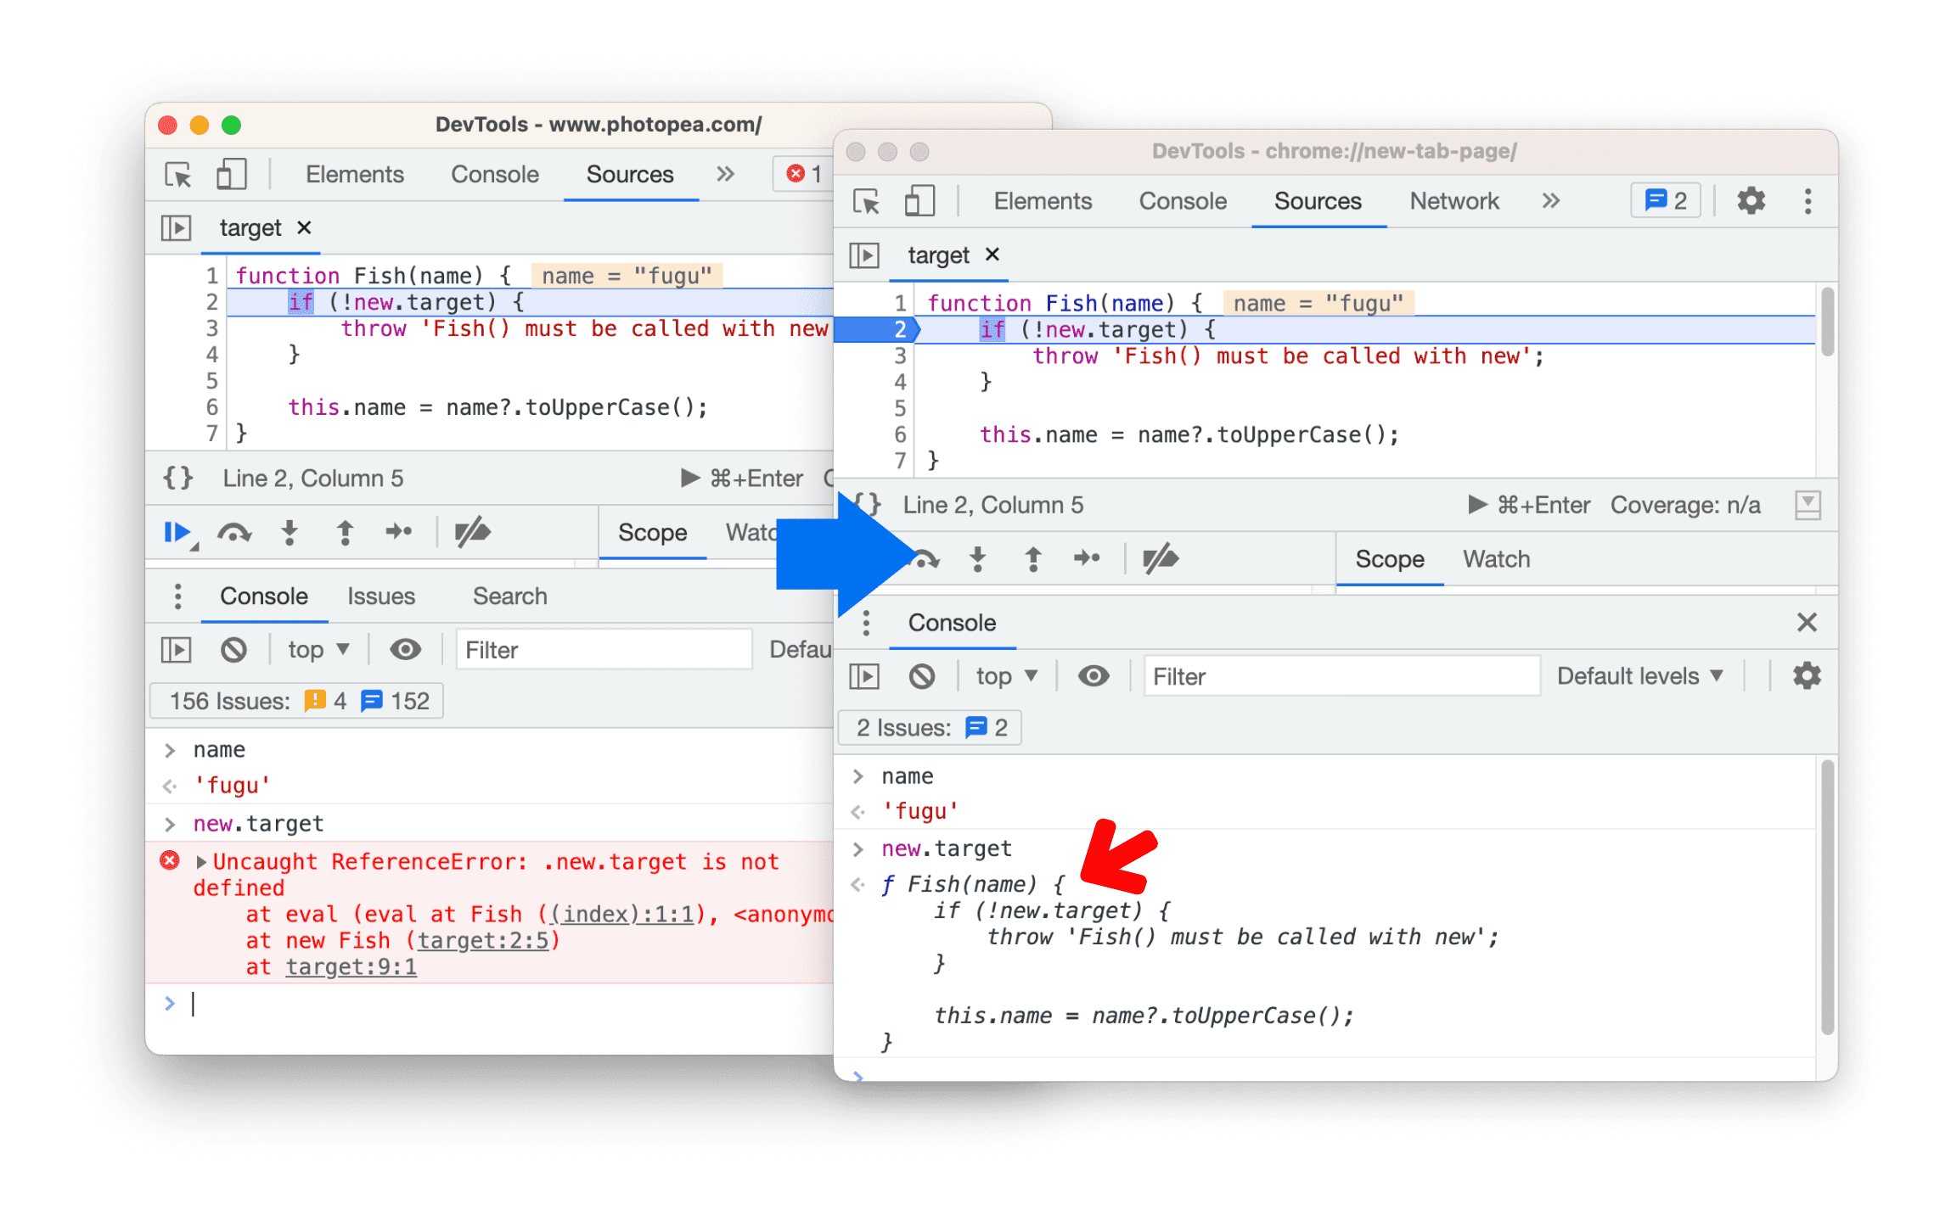Click the Filter input field

[1337, 676]
